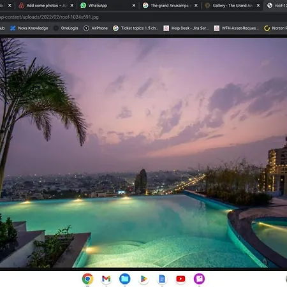Click the WhatsApp tab favicon

[83, 6]
